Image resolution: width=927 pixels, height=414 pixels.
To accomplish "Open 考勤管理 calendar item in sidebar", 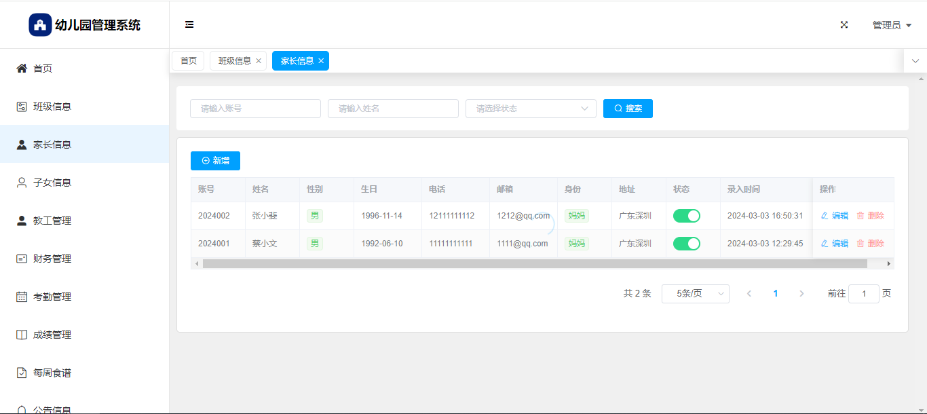I will (x=52, y=297).
